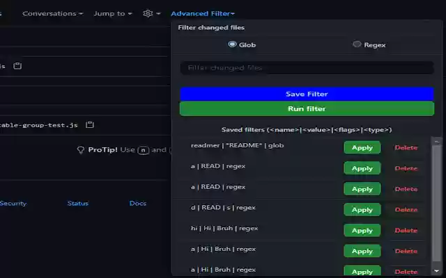Collapse the Advanced Filter dropdown
Viewport: 446px width, 278px height.
click(x=203, y=13)
